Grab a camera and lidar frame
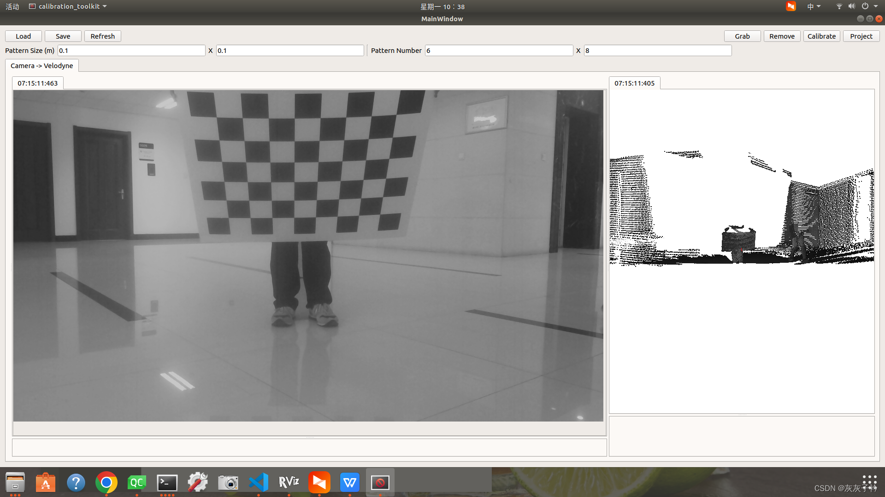The image size is (885, 497). [x=743, y=36]
